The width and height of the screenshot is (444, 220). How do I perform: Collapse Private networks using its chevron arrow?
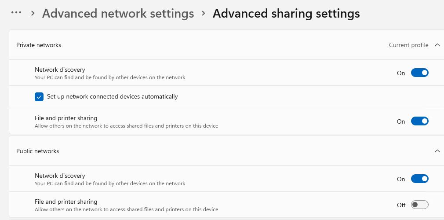(437, 45)
